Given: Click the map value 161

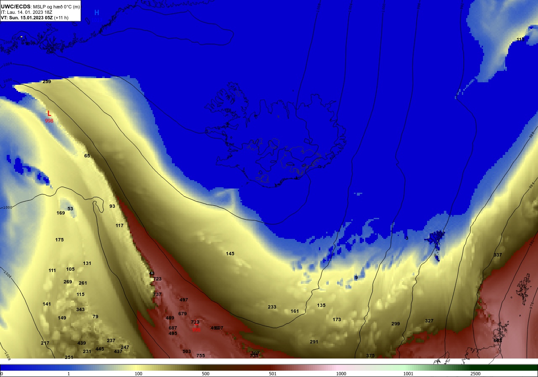Looking at the screenshot, I should [295, 311].
